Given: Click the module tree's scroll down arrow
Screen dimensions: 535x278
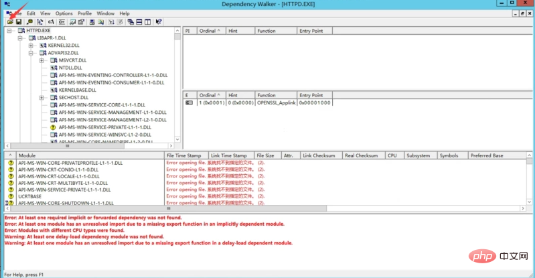Looking at the screenshot, I should point(177,140).
